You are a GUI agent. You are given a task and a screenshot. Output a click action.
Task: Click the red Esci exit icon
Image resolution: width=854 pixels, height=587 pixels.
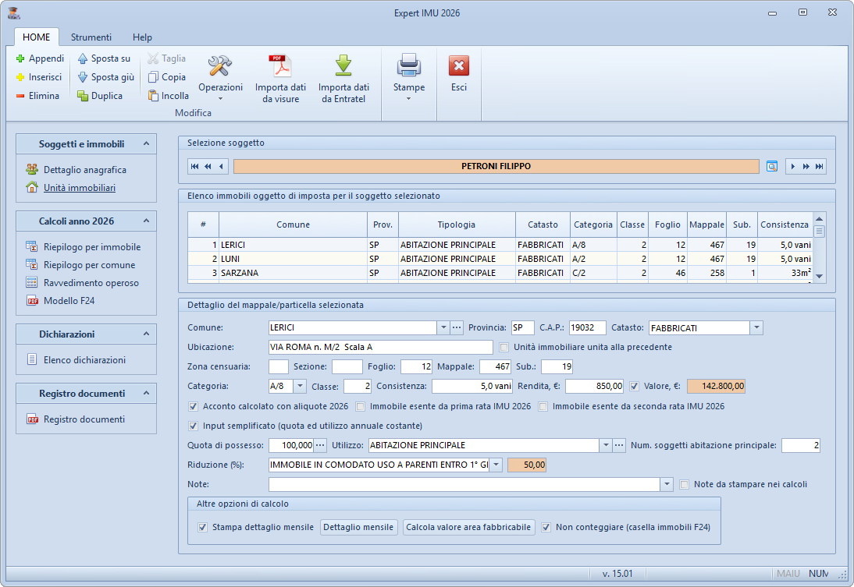coord(459,66)
